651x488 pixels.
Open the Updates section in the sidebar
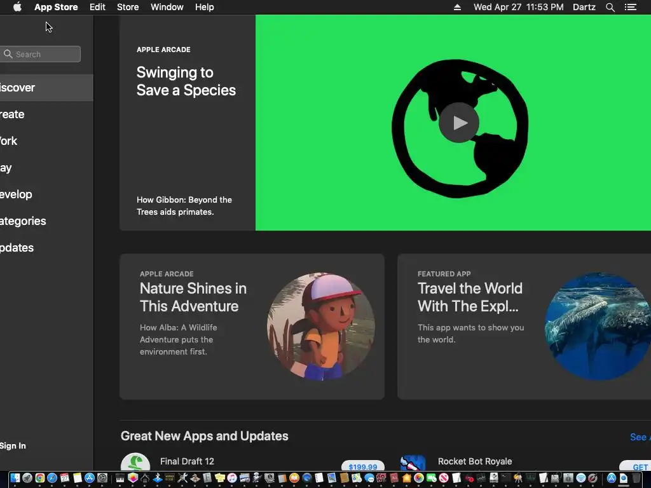tap(46, 248)
